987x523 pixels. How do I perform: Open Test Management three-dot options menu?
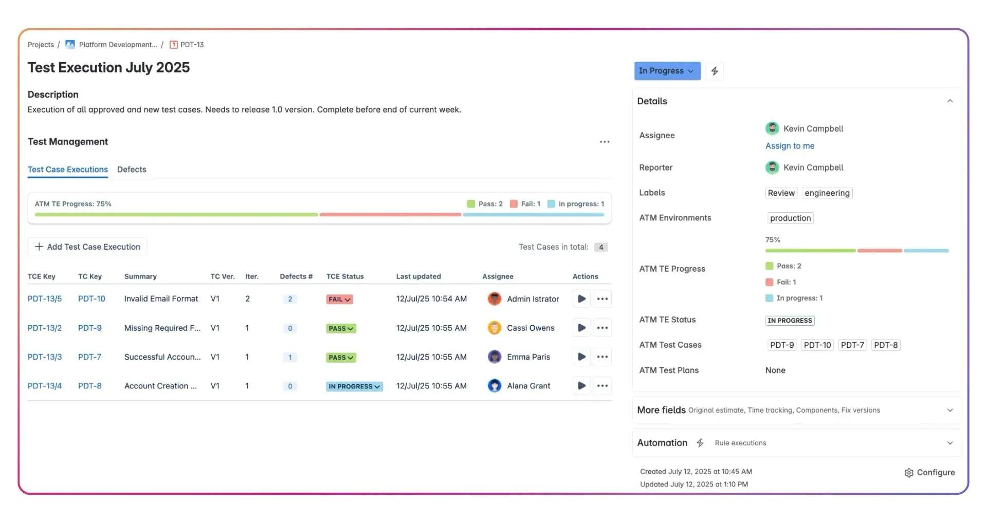[x=605, y=142]
